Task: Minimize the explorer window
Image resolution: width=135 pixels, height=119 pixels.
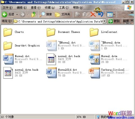Action: [x=123, y=2]
